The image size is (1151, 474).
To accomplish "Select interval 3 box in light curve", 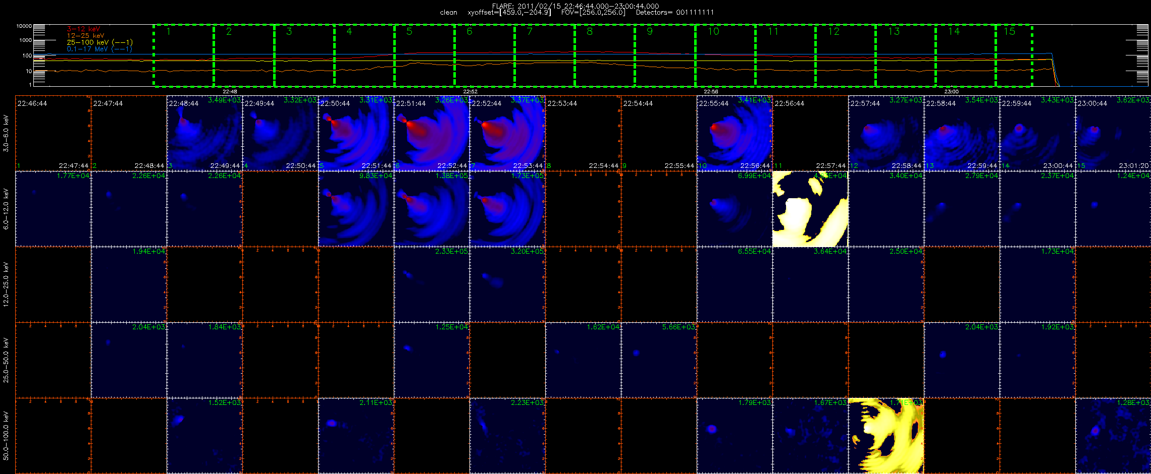I will (304, 55).
